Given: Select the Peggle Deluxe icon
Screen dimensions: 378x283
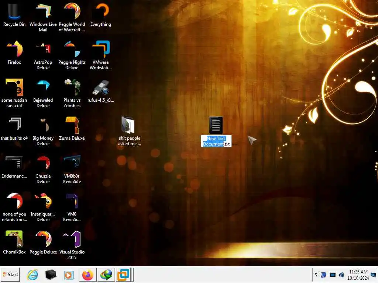Looking at the screenshot, I should pyautogui.click(x=43, y=242).
